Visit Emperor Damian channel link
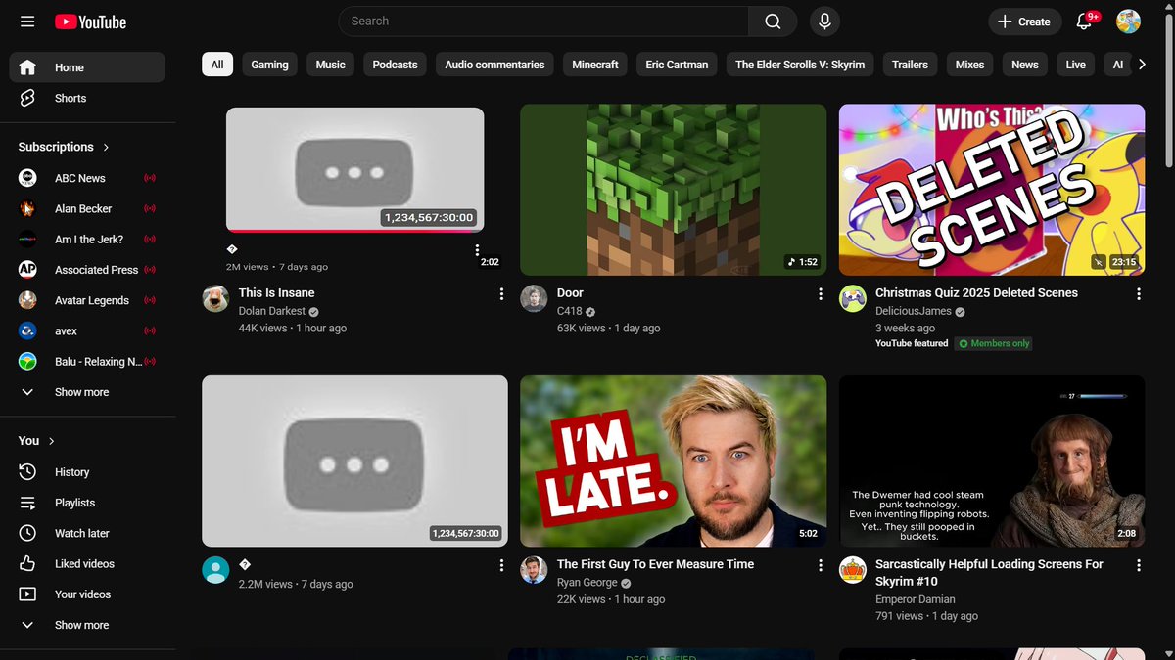The width and height of the screenshot is (1175, 660). (915, 599)
